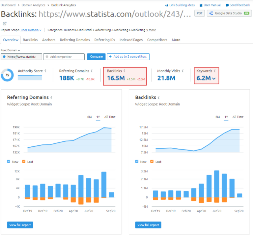Select All Time range in Backlinks widget

point(238,117)
